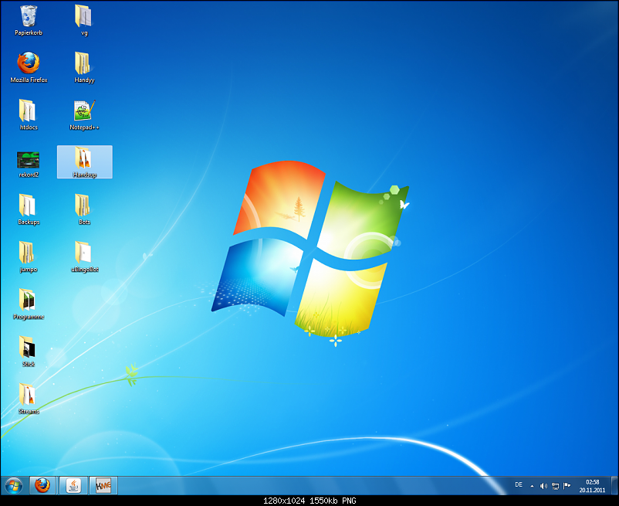Click the Streams folder icon

pyautogui.click(x=28, y=396)
